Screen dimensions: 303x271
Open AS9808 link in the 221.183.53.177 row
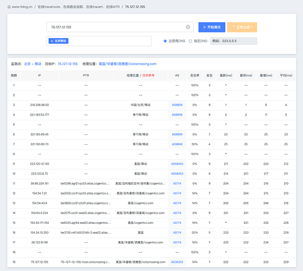tap(177, 115)
